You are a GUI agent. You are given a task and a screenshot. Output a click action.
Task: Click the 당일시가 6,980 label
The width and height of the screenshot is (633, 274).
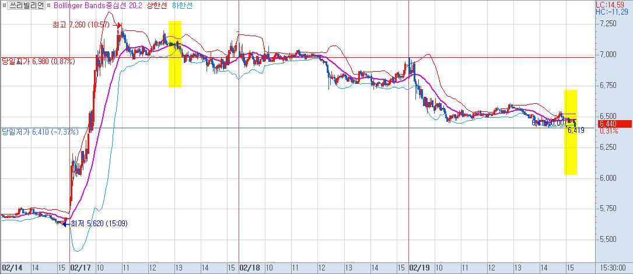37,61
